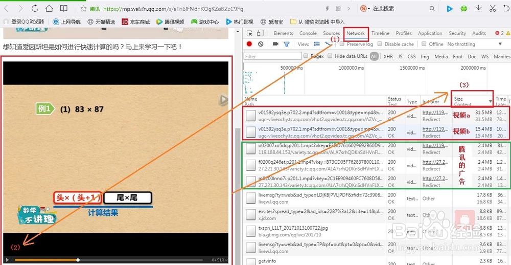Screen dimensions: 511x265
Task: Select the v01592ysq3e.p702.1.mp4 request row
Action: click(377, 132)
